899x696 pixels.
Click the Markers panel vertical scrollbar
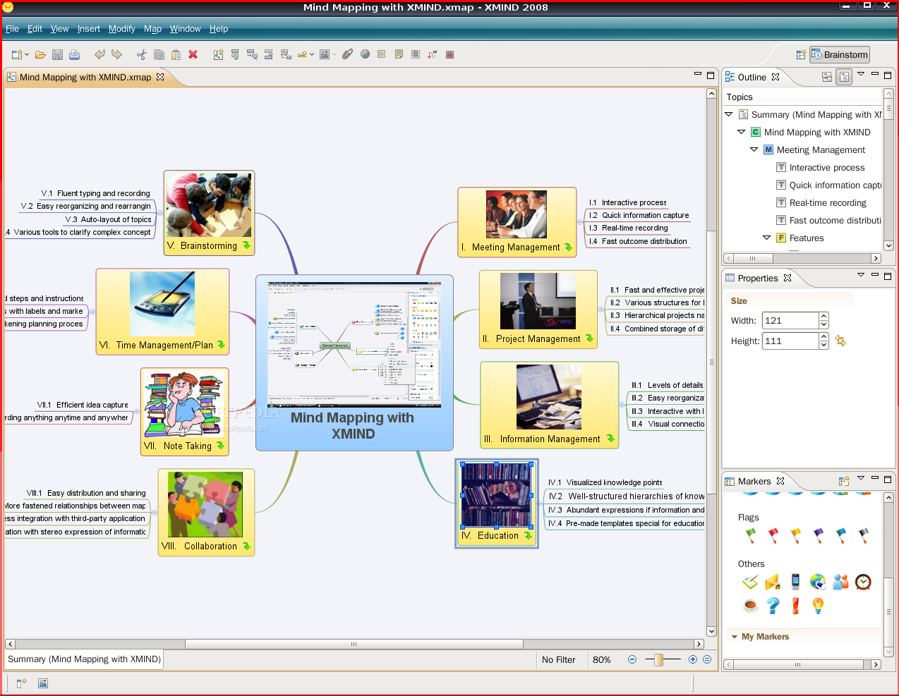pos(888,574)
